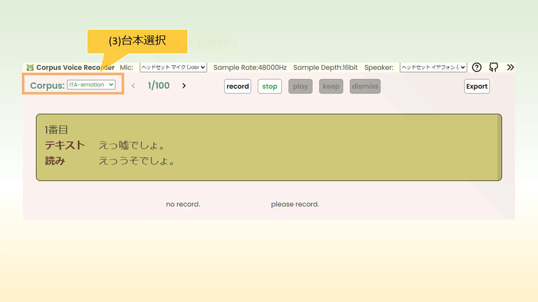This screenshot has height=302, width=538.
Task: Open the help question mark icon
Action: (x=476, y=67)
